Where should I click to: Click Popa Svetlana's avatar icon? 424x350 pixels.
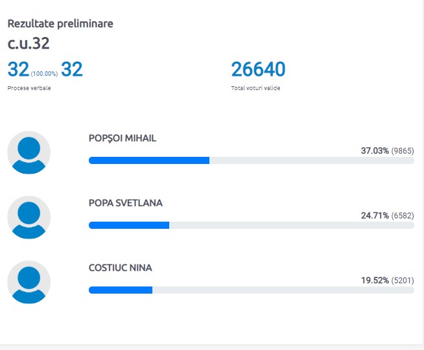point(29,218)
